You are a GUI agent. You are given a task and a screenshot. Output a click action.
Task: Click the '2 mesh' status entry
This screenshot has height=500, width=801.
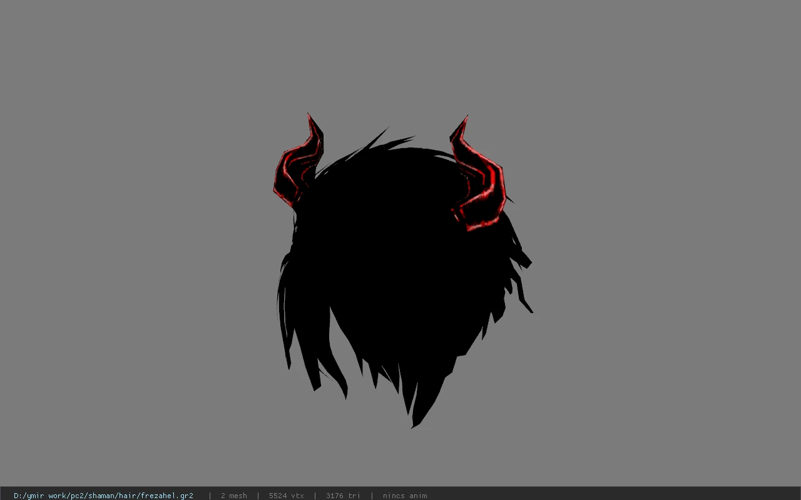point(233,496)
